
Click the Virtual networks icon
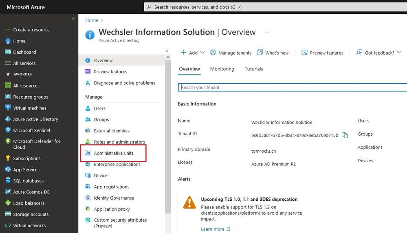[8, 225]
